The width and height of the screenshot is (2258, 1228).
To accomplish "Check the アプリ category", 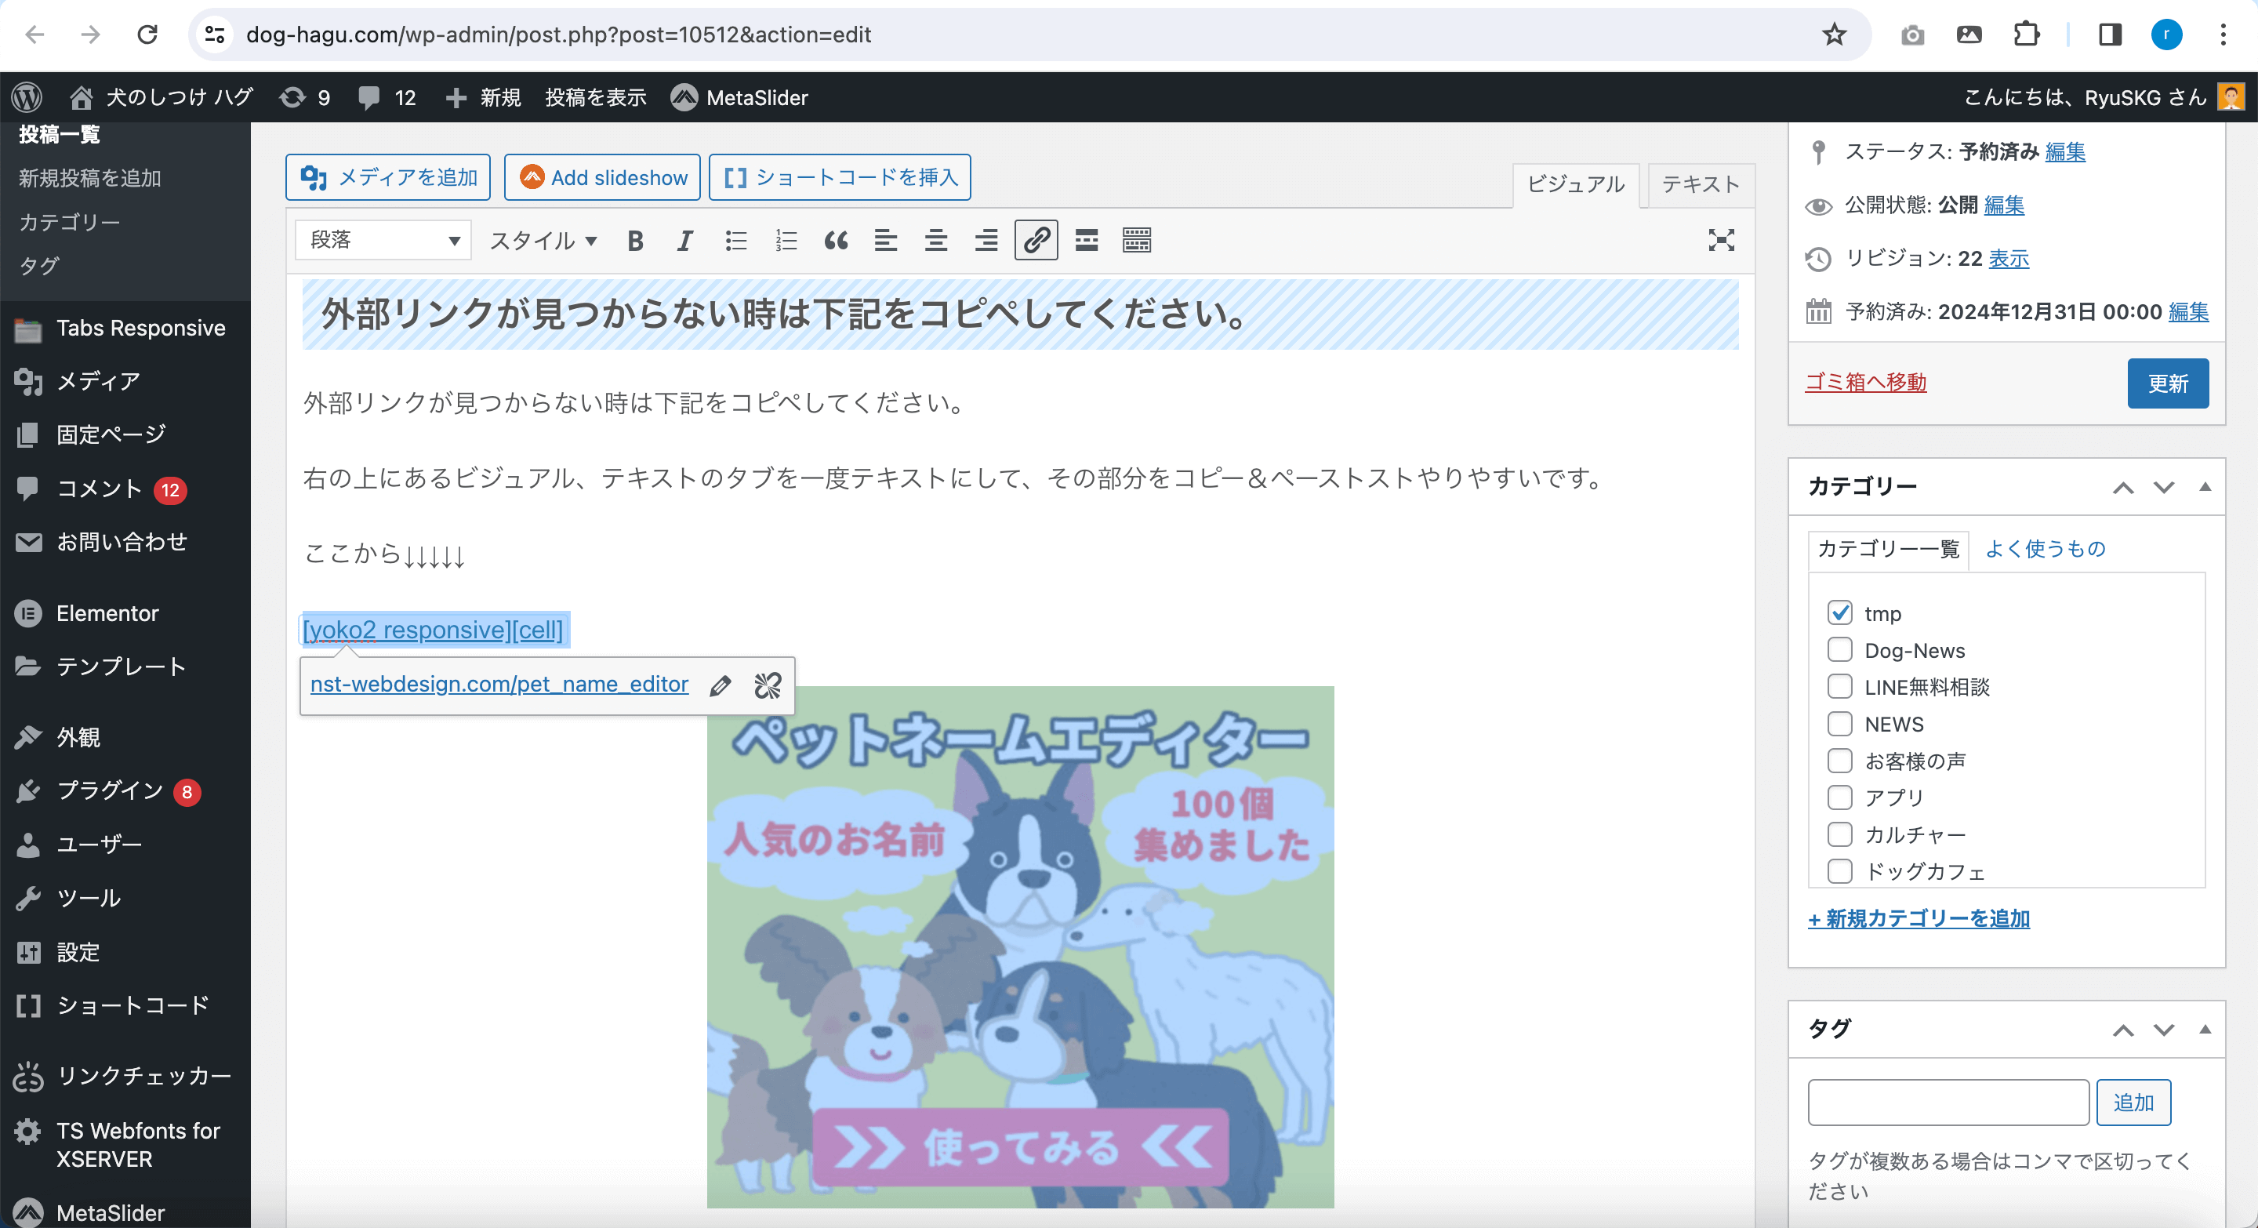I will click(1840, 797).
